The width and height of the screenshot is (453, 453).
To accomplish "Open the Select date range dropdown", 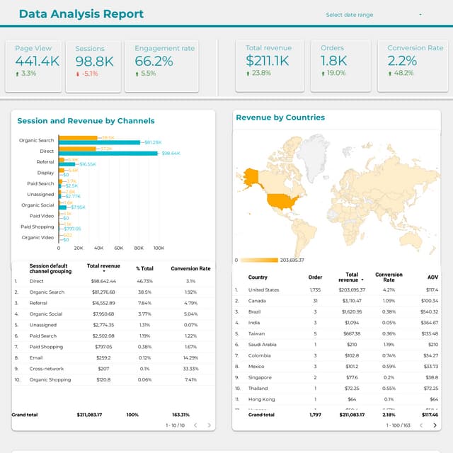I will (x=373, y=14).
